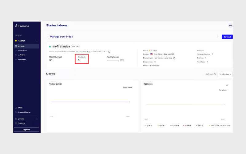Click the GCP cloud logo icon
Image resolution: width=246 pixels, height=154 pixels.
coord(150,51)
